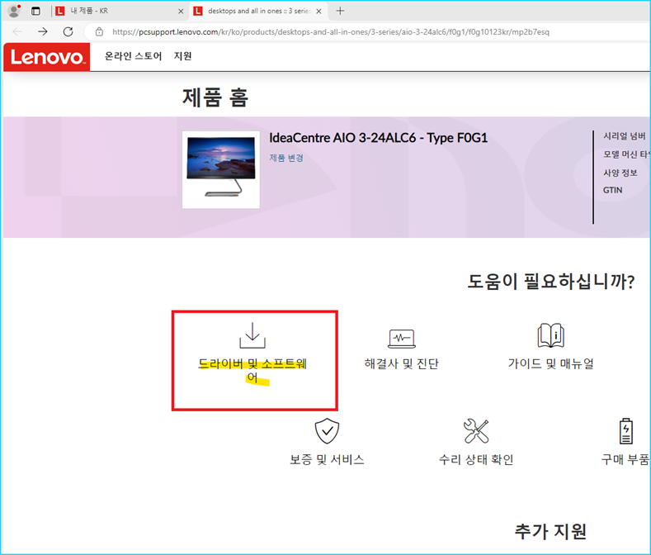Image resolution: width=651 pixels, height=555 pixels.
Task: Click the browser forward arrow
Action: click(x=42, y=31)
